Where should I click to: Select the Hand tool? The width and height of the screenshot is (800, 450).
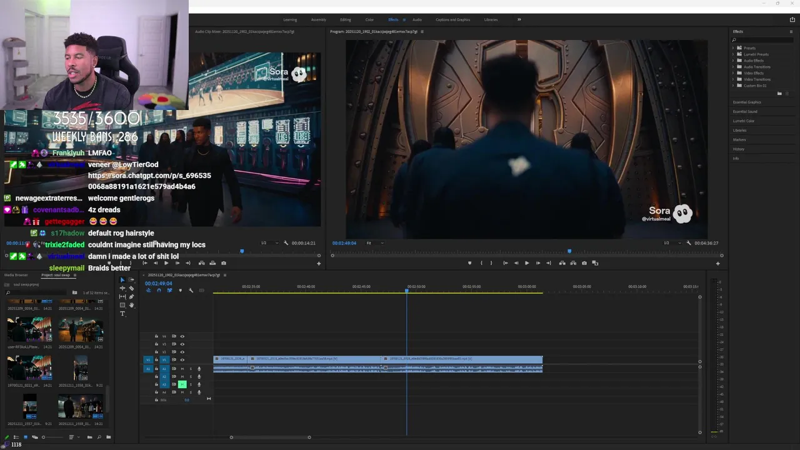click(131, 305)
